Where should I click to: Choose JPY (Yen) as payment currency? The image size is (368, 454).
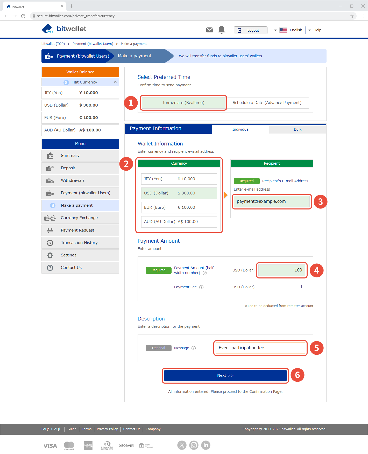coord(179,179)
